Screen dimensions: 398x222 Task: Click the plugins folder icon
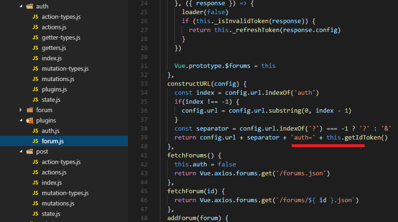[x=30, y=121]
